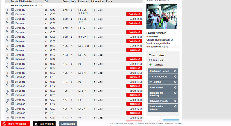231x126 pixels.
Task: Open the Rechtlicher Hinweis footer link
Action: 154,123
